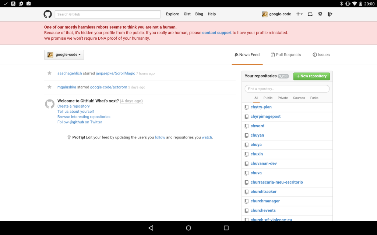Click the repo icon beside churchevents
Screen dimensions: 377x235
(x=246, y=210)
